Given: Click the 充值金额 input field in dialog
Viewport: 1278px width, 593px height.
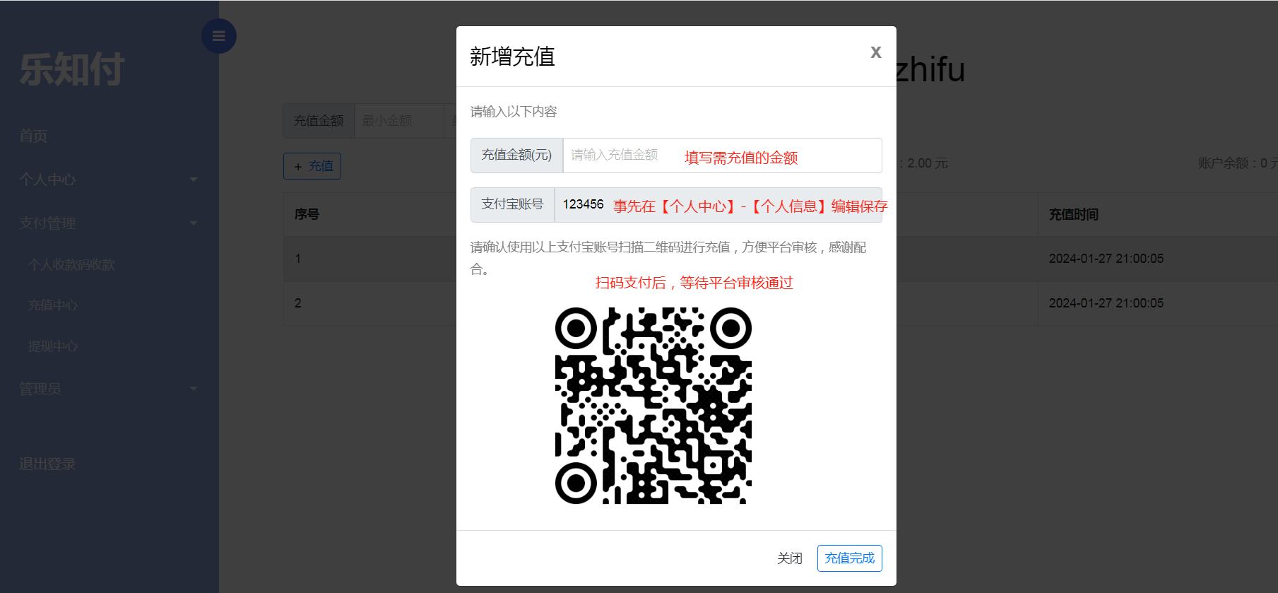Looking at the screenshot, I should pyautogui.click(x=722, y=155).
